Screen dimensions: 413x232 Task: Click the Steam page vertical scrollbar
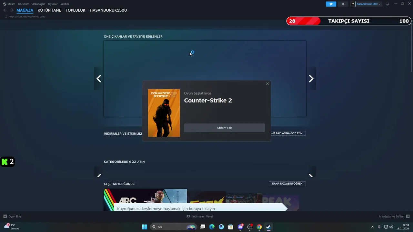(411, 47)
